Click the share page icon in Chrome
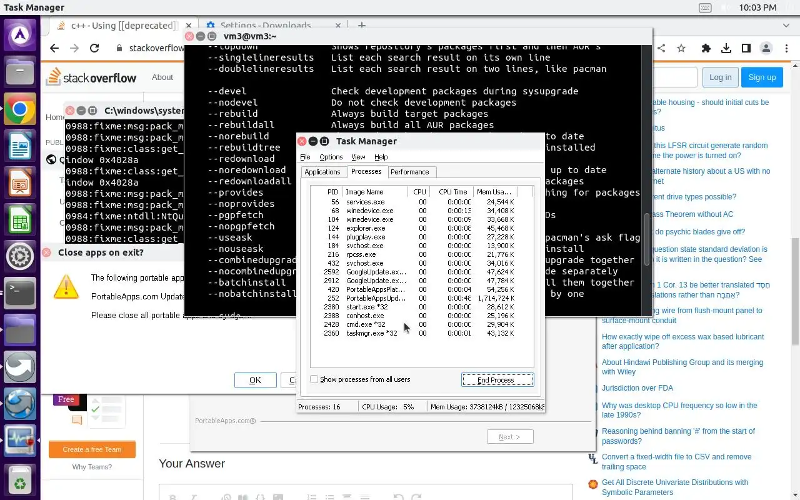 (x=661, y=48)
